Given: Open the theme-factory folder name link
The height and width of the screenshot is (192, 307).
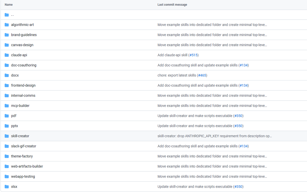Looking at the screenshot, I should [22, 156].
